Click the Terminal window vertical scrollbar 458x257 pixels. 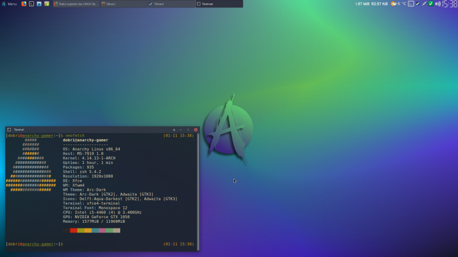[198, 192]
